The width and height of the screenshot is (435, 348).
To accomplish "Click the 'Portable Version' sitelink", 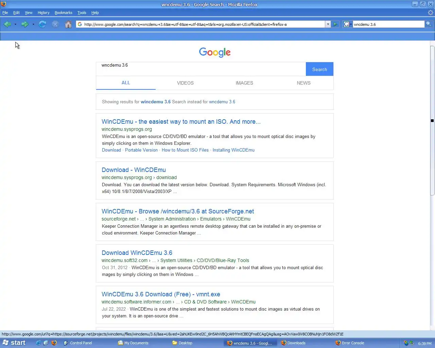I will coord(141,150).
